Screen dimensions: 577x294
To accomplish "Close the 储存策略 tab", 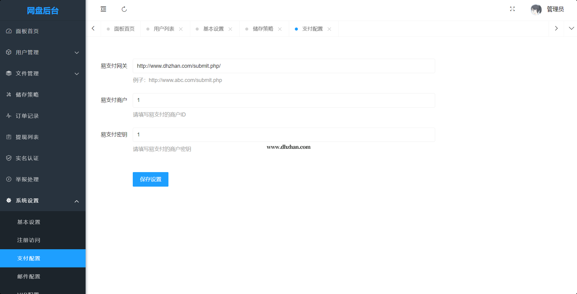I will [280, 29].
